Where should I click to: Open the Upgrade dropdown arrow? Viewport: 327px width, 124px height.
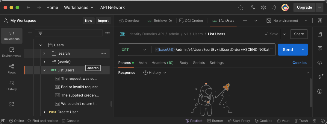[320, 7]
